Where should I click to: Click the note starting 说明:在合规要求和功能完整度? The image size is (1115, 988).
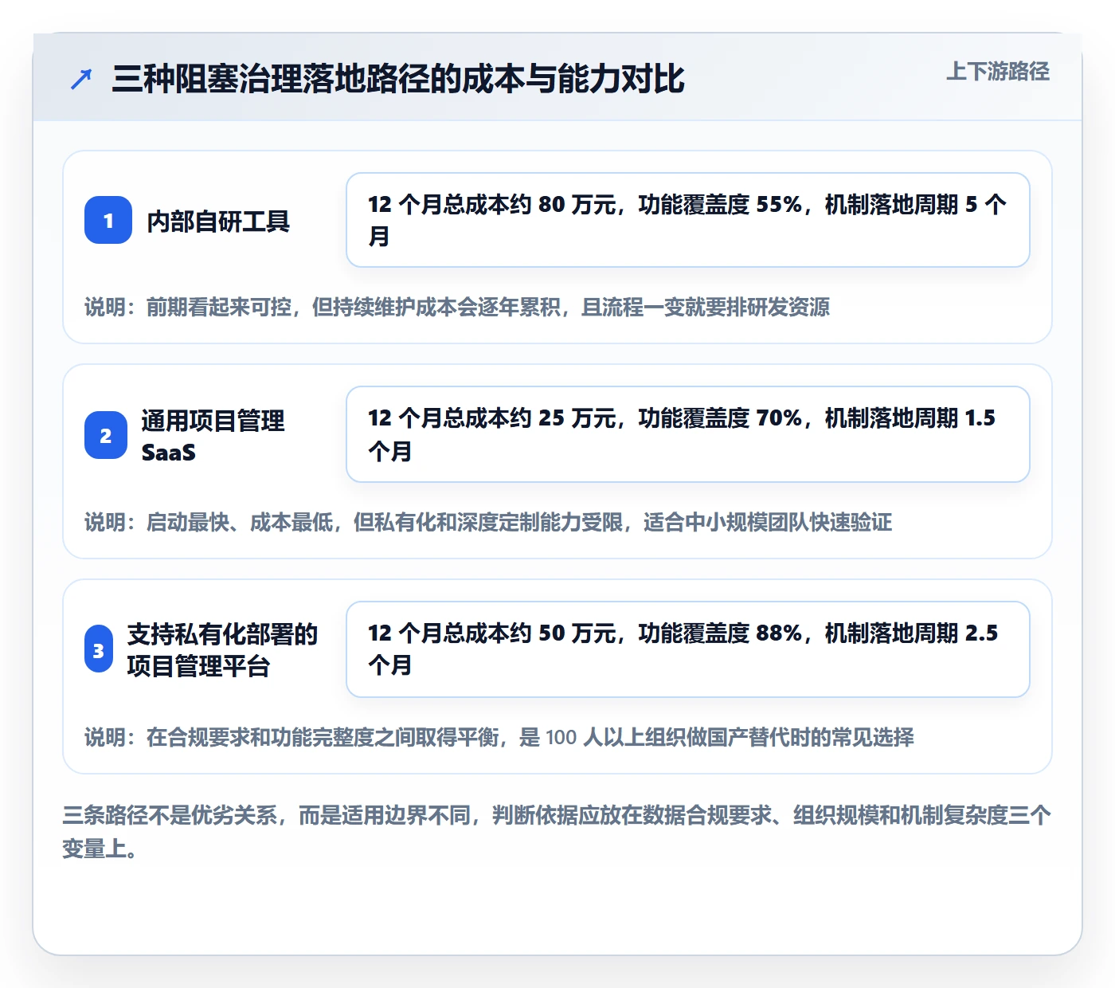tap(499, 738)
